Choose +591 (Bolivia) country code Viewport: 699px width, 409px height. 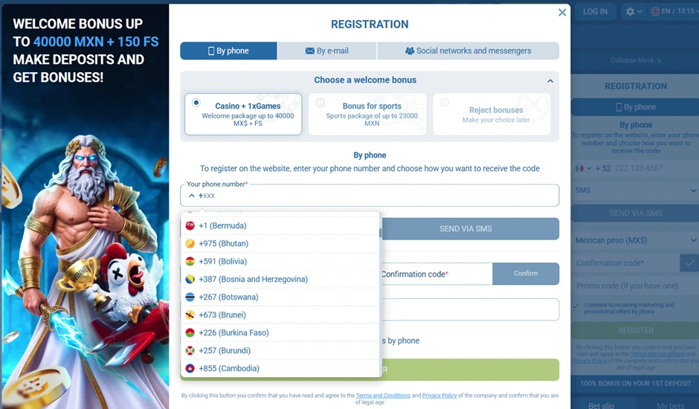click(x=280, y=261)
